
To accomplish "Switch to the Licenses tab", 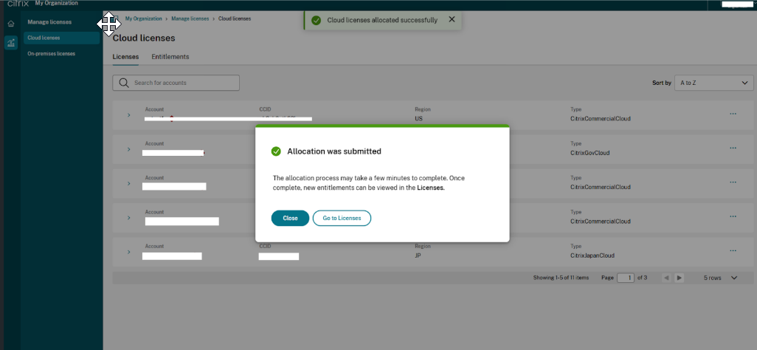I will pyautogui.click(x=125, y=57).
